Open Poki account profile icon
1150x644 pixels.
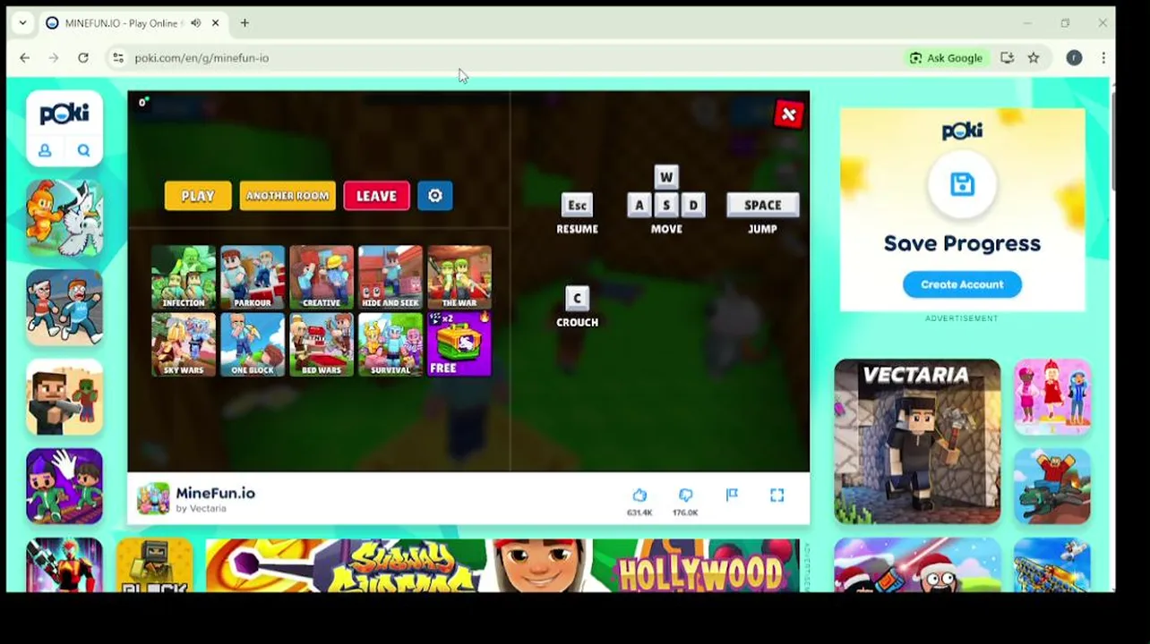point(45,151)
